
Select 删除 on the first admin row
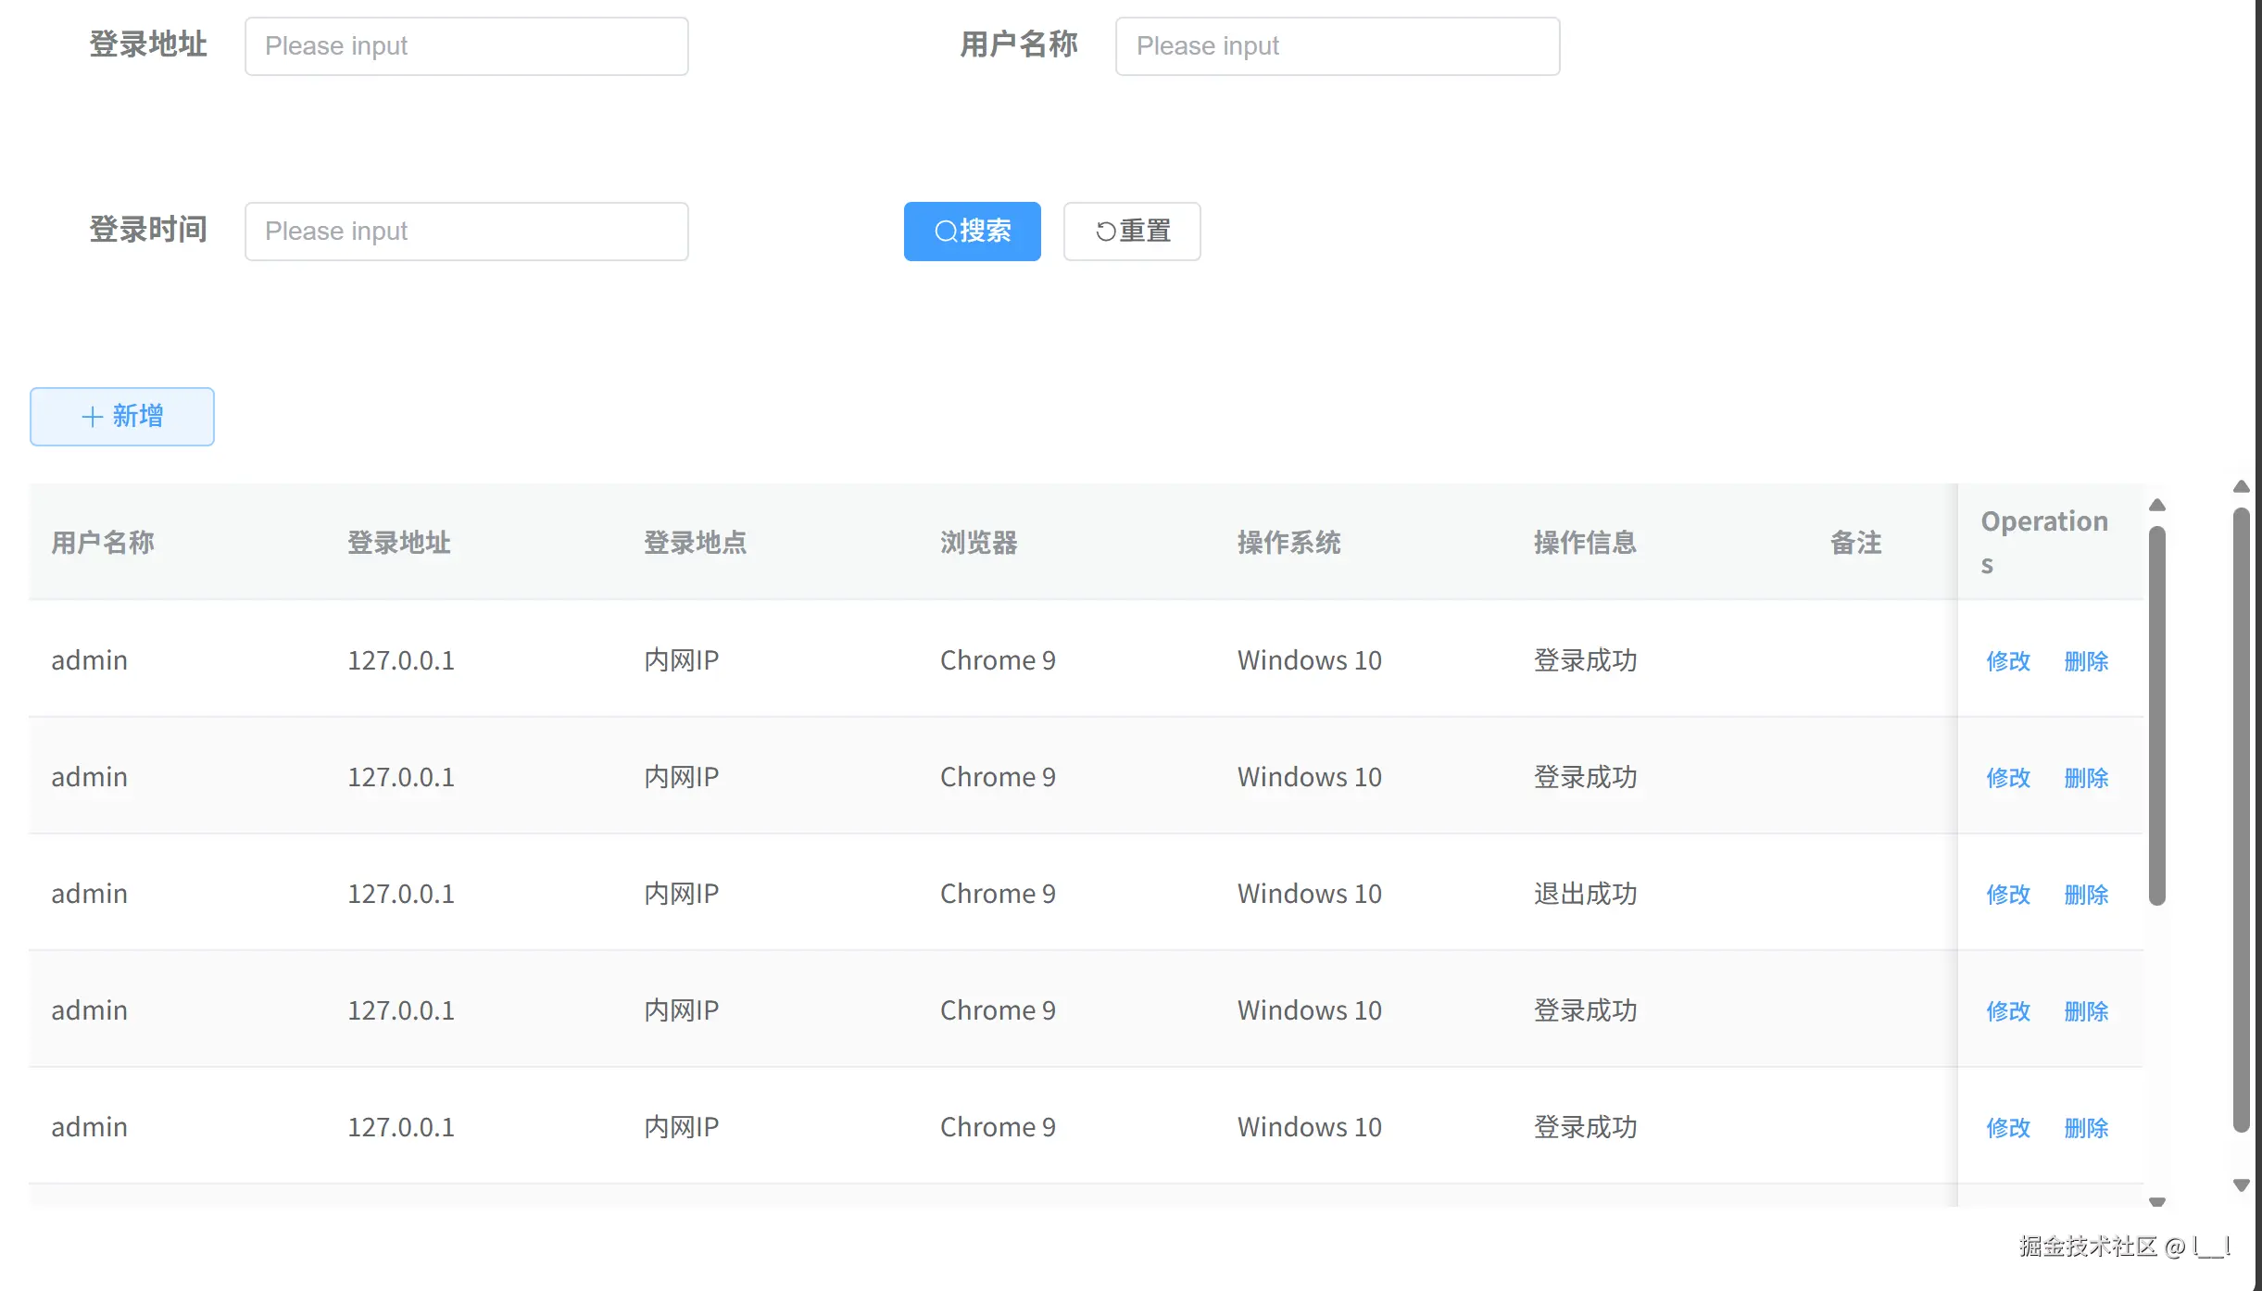point(2086,660)
